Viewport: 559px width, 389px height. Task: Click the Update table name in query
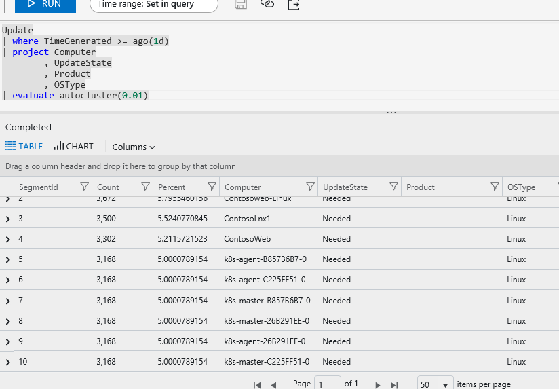[18, 30]
